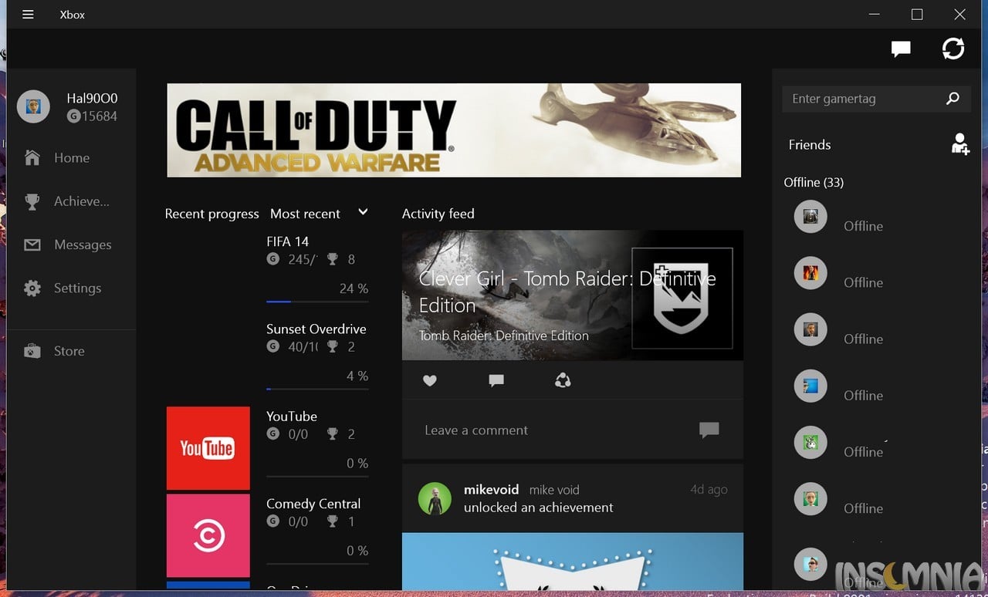The height and width of the screenshot is (597, 988).
Task: Click the Achievements trophy icon in the sidebar
Action: pyautogui.click(x=32, y=202)
